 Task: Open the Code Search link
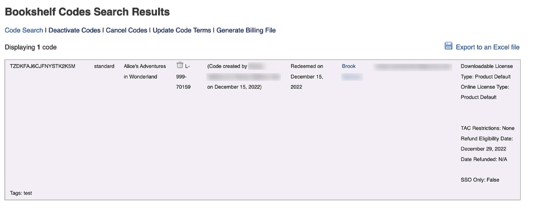(24, 30)
